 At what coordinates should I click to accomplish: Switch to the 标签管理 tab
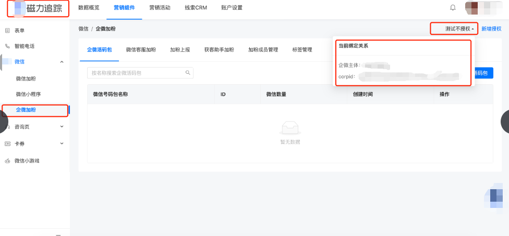pos(302,50)
